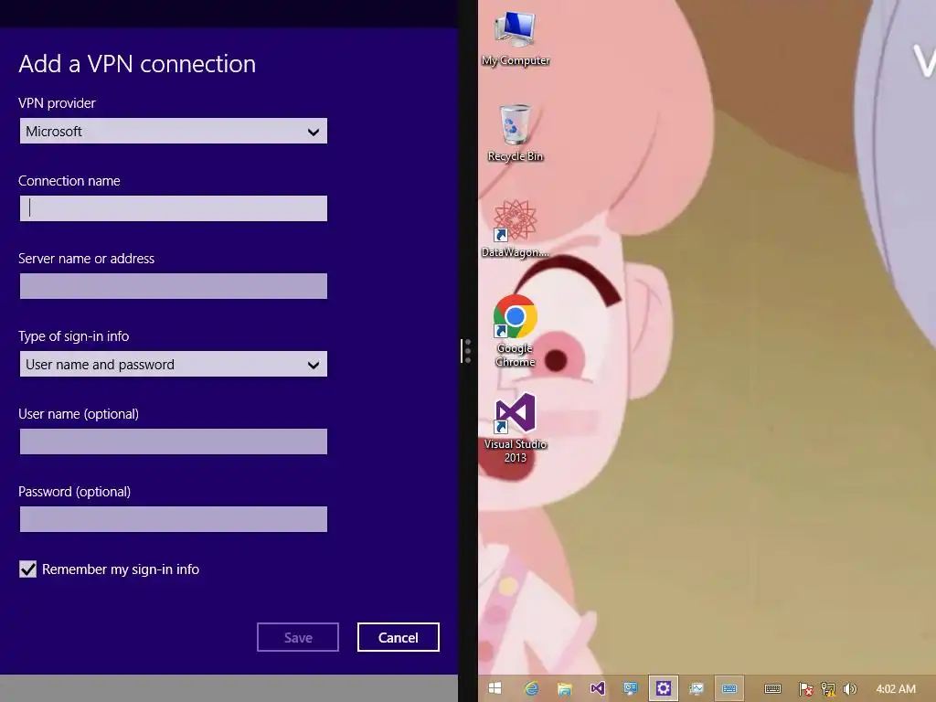
Task: Click the split-view divider handle
Action: click(467, 351)
